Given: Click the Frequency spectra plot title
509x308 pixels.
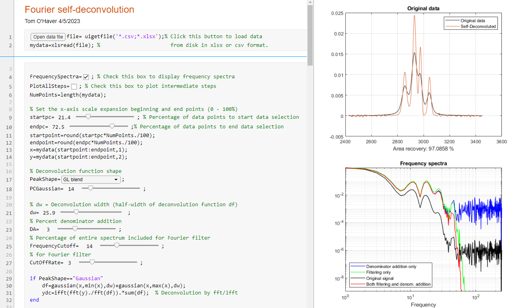Looking at the screenshot, I should pos(423,163).
